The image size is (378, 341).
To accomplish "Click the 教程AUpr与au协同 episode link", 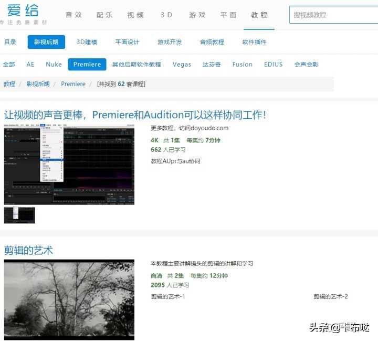I will pyautogui.click(x=175, y=161).
